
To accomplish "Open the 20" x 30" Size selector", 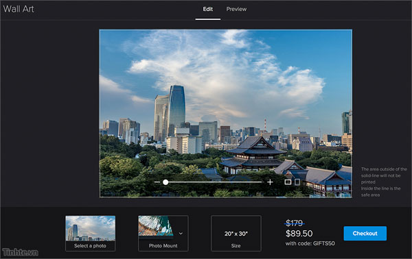I will point(236,234).
